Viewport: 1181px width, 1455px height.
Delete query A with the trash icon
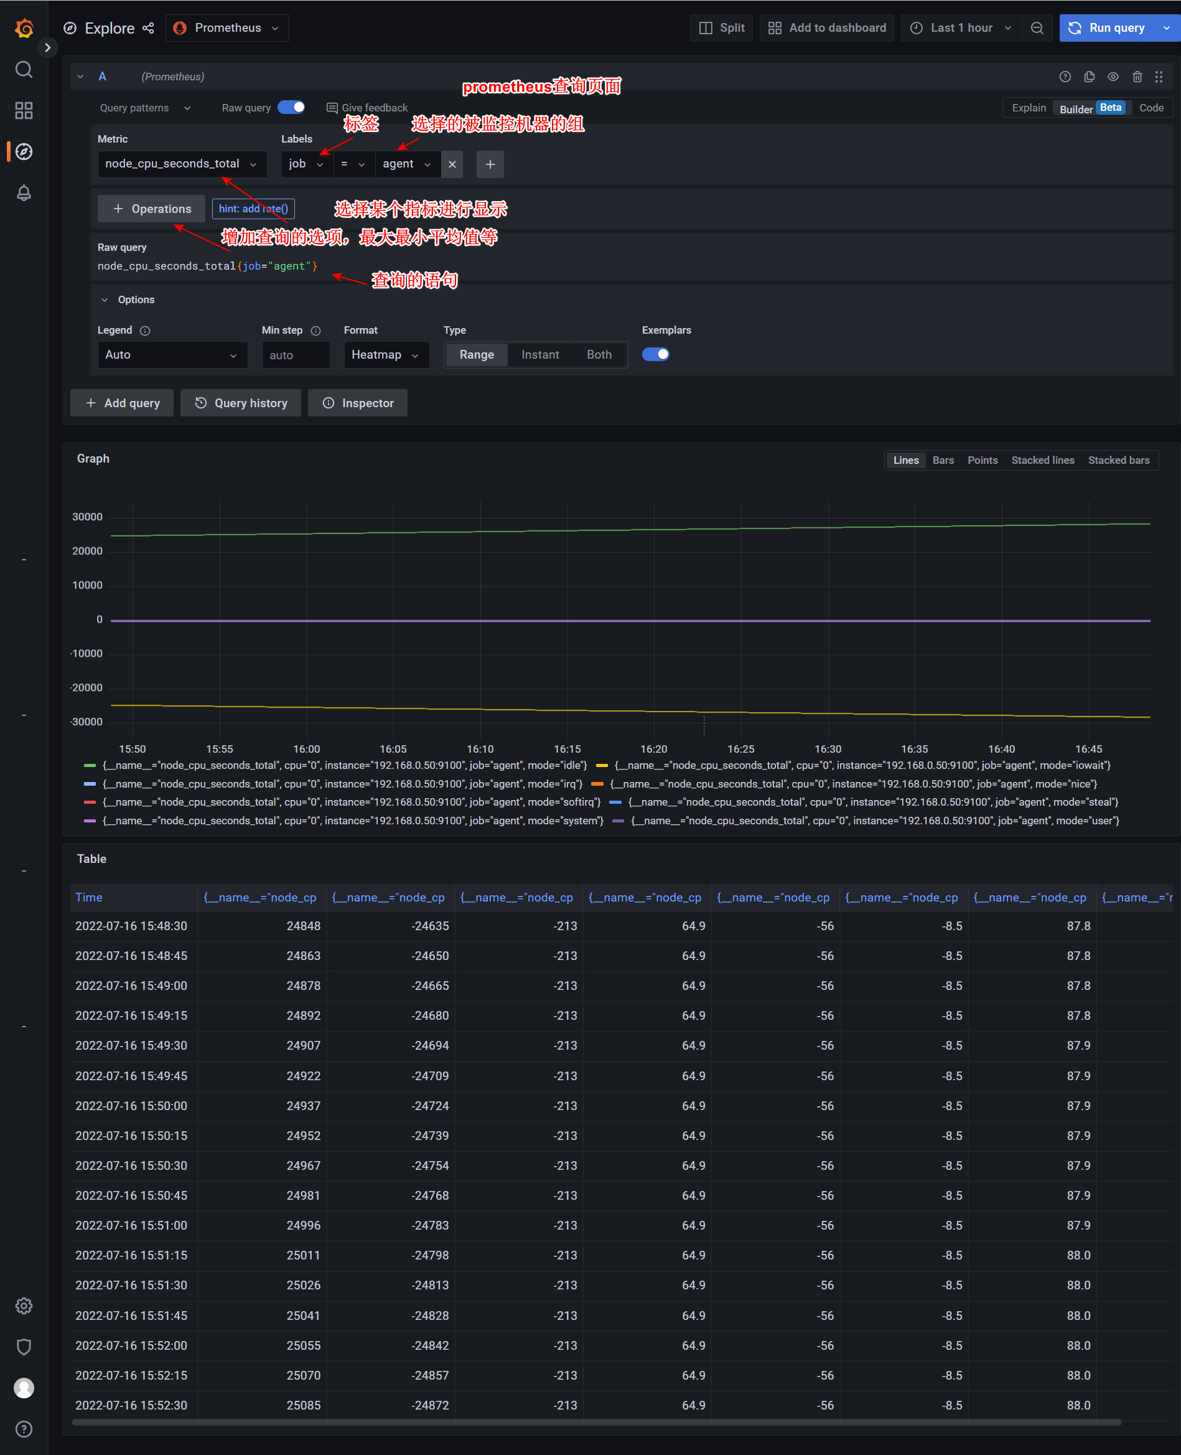(x=1137, y=76)
